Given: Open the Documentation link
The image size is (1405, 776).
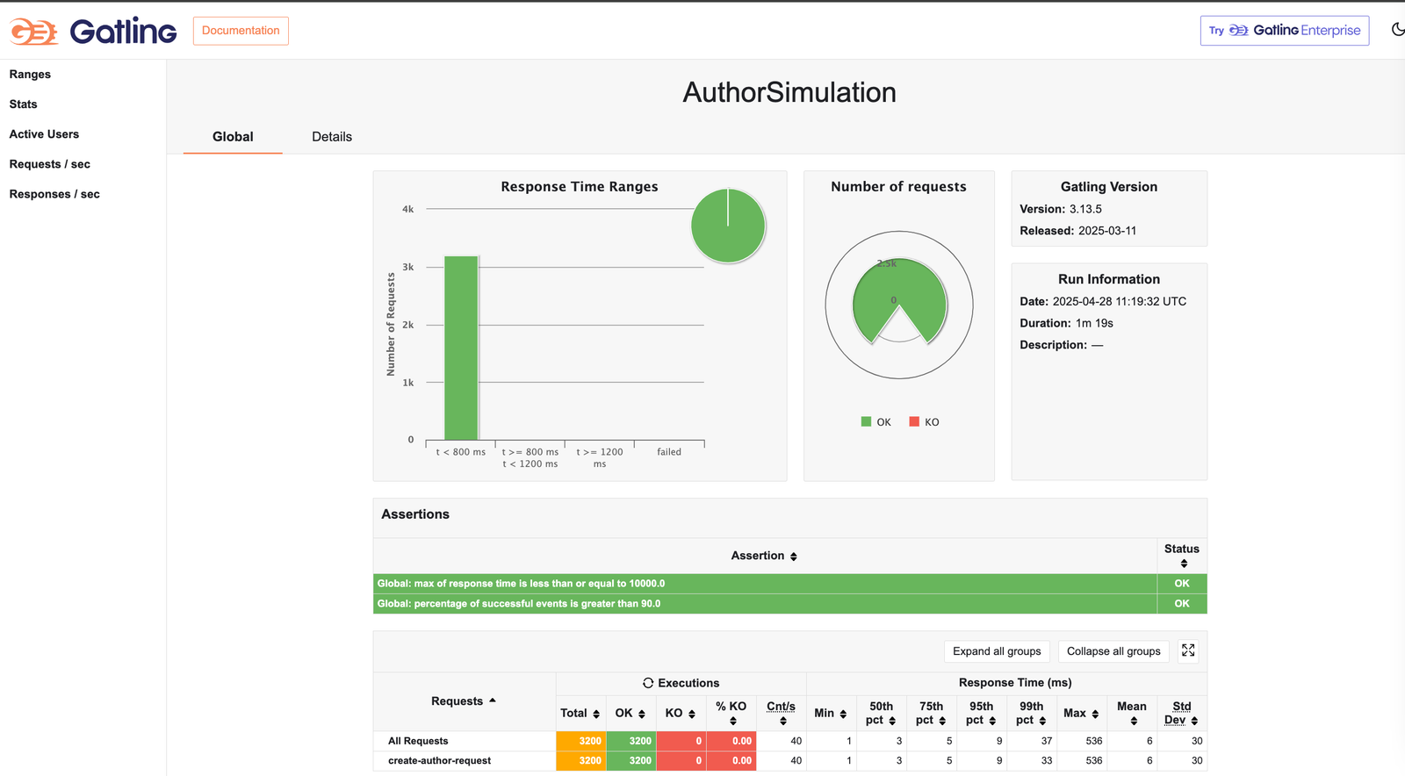Looking at the screenshot, I should [x=241, y=31].
